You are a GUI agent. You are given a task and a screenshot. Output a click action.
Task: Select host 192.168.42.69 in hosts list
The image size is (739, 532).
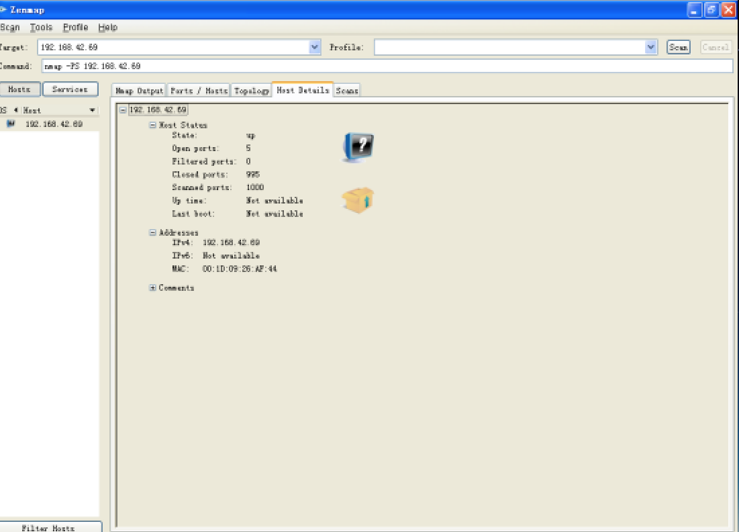50,124
